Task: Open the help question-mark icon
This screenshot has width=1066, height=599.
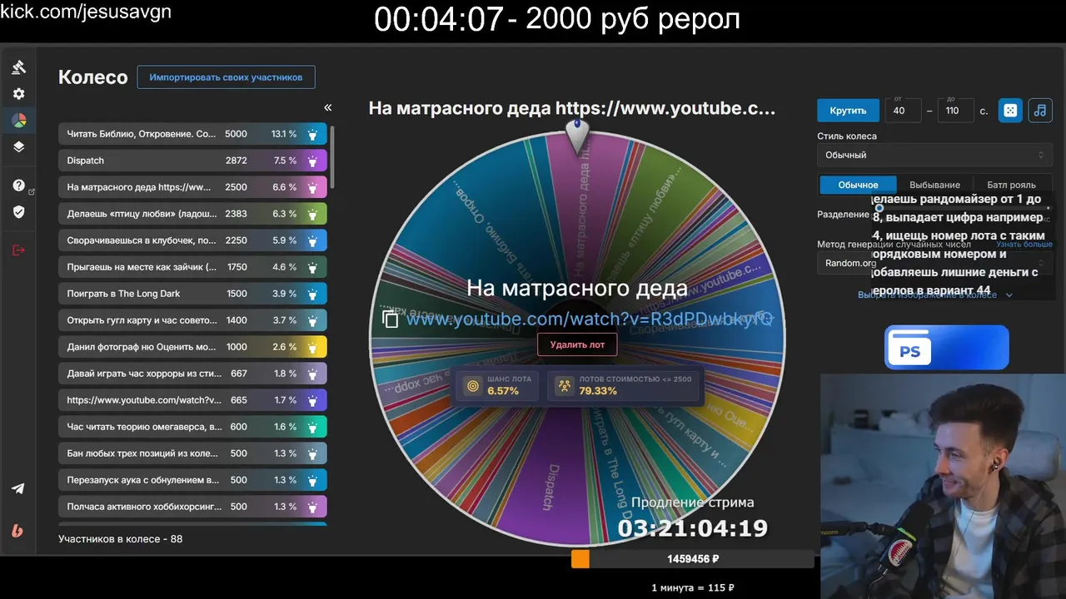Action: (18, 186)
